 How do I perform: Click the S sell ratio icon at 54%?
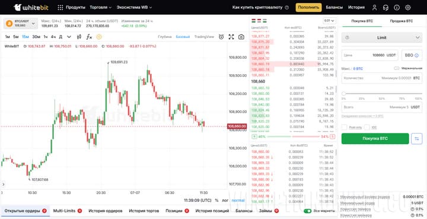[333, 137]
